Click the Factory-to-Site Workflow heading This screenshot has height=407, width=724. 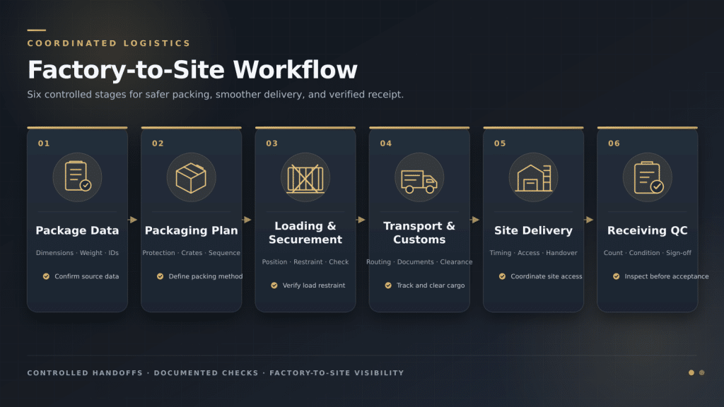(192, 70)
